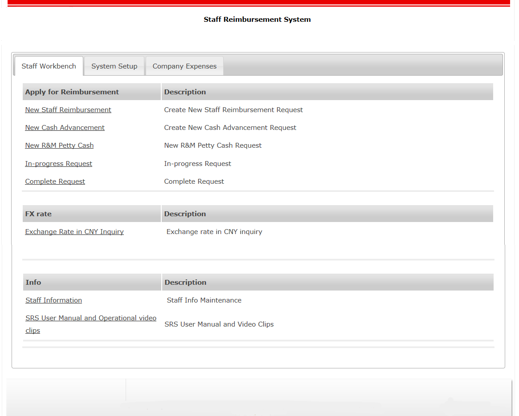
Task: Open Exchange Rate in CNY Inquiry link
Action: pyautogui.click(x=74, y=232)
